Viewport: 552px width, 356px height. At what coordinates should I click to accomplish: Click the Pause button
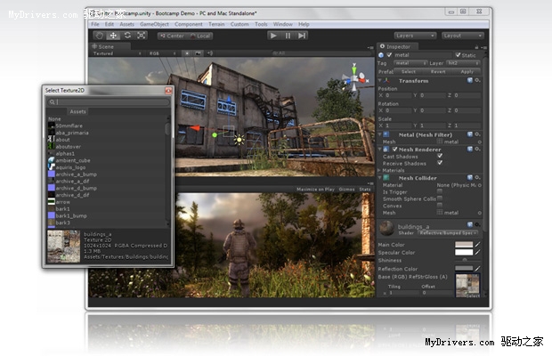pos(288,36)
